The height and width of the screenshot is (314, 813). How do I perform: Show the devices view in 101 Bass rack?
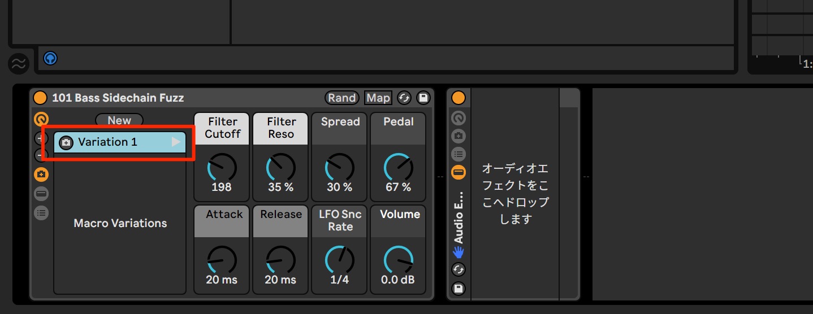pos(41,194)
